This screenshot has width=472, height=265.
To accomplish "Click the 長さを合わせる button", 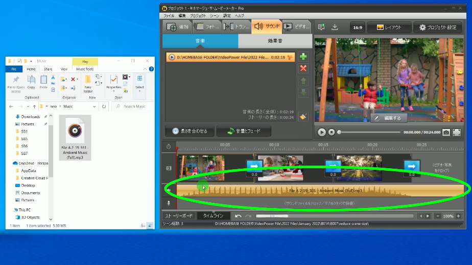I will pos(190,131).
